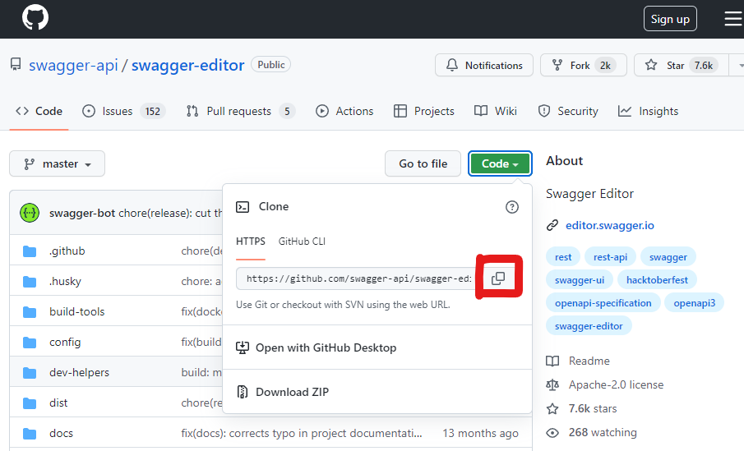Viewport: 744px width, 451px height.
Task: Open the Insights tab
Action: 648,111
